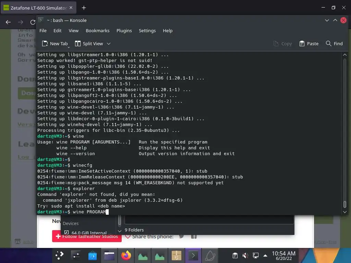Select the 64.0 GiB Internal device
Screen dimensions: 351x263
click(87, 233)
